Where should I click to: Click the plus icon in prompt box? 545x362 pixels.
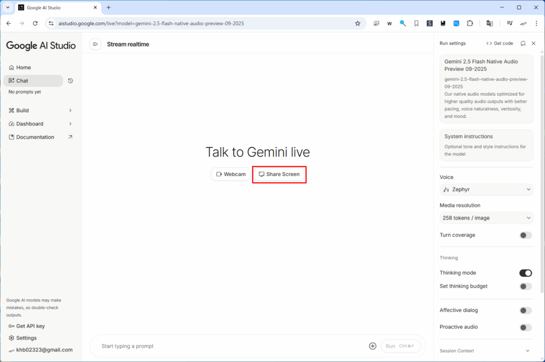(373, 346)
